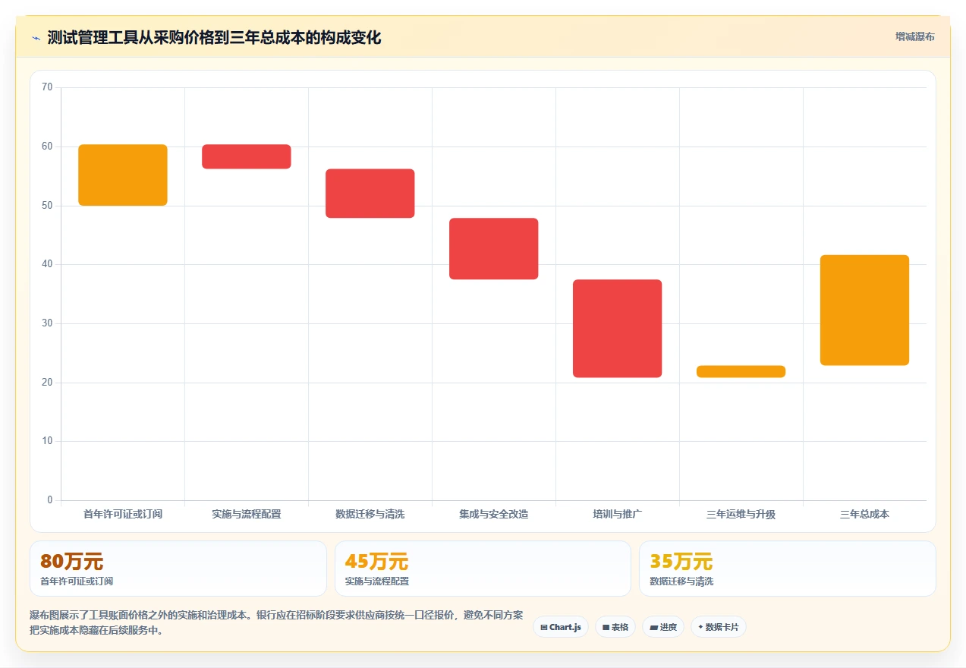Viewport: 966px width, 668px height.
Task: Click x-axis label 集成与安全改造
Action: tap(494, 514)
